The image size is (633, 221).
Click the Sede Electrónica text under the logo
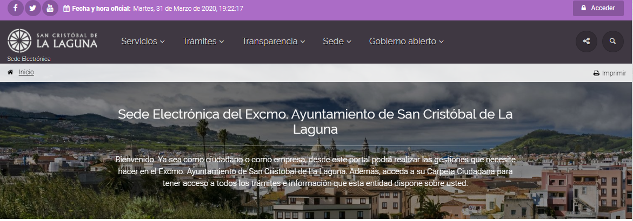click(x=29, y=59)
